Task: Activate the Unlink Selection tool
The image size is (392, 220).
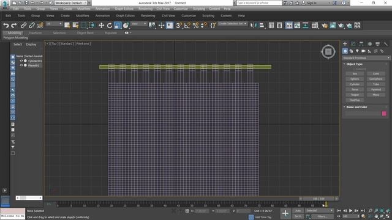Action: [x=32, y=25]
